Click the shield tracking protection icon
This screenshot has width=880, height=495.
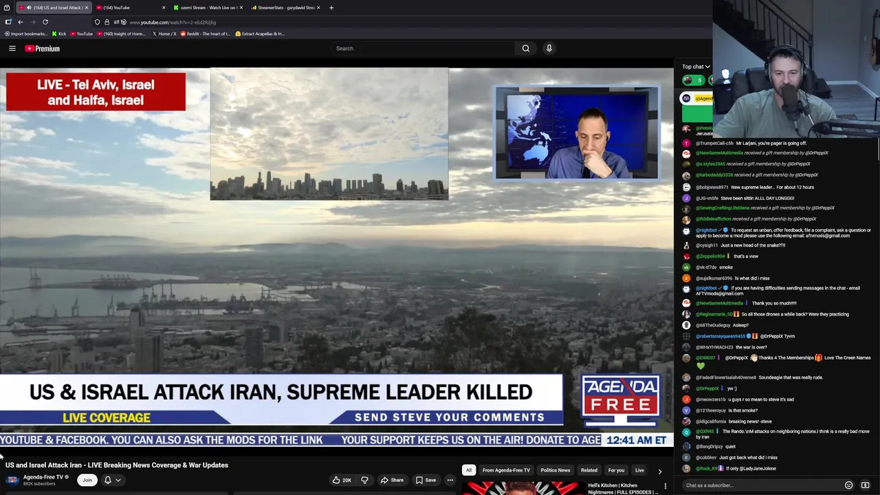click(x=98, y=22)
